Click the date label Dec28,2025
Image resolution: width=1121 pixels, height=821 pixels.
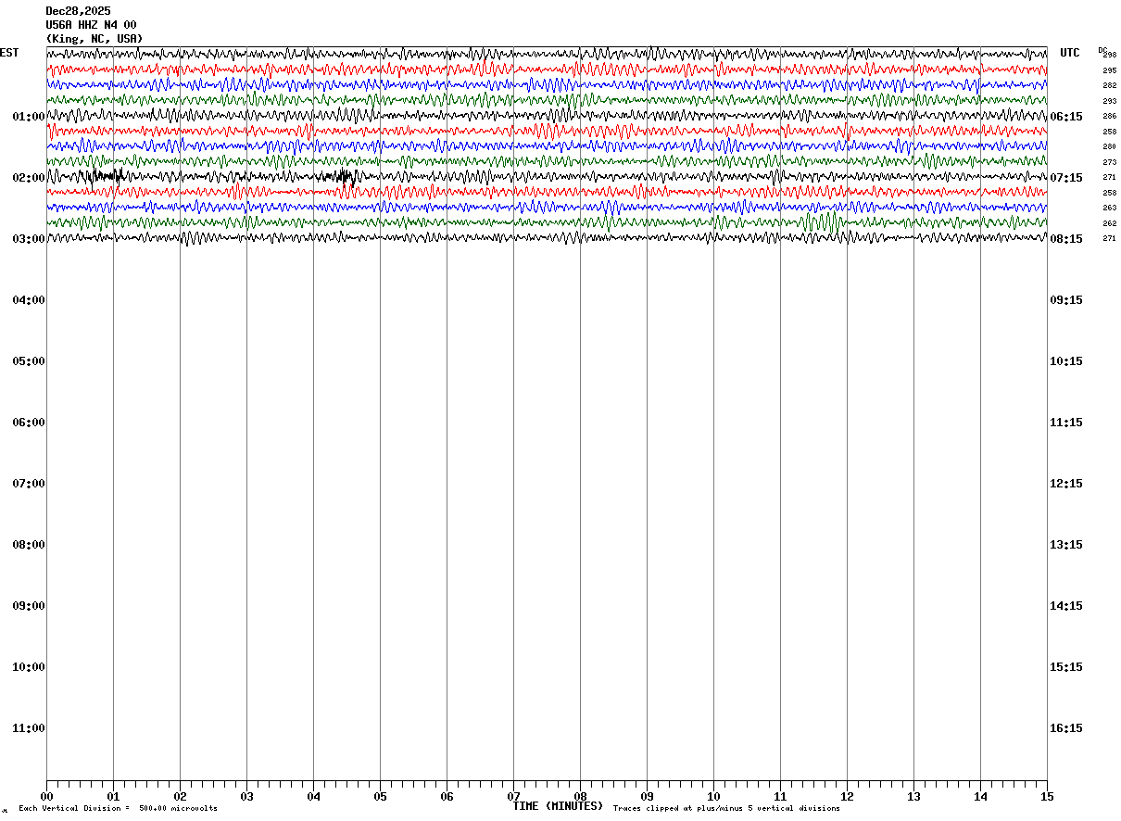point(78,11)
